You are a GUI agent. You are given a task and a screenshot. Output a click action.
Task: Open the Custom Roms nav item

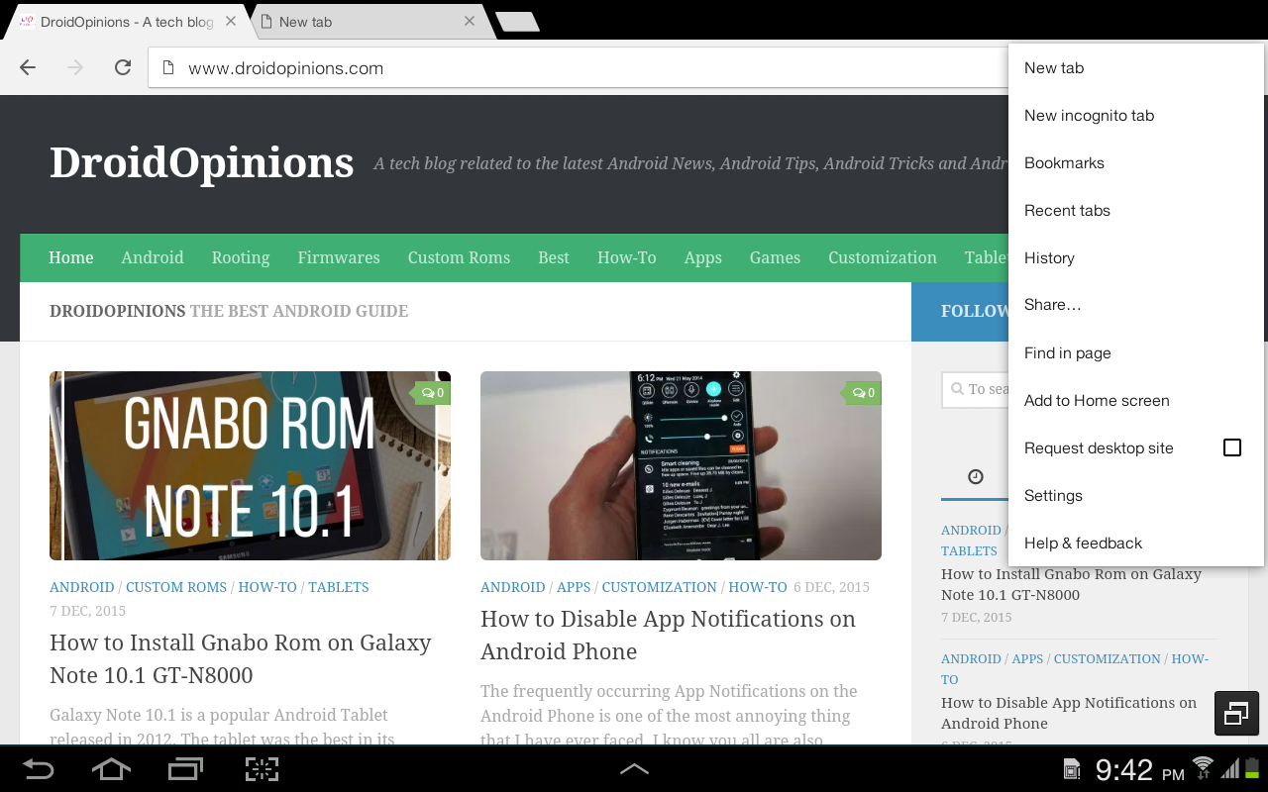pyautogui.click(x=459, y=257)
